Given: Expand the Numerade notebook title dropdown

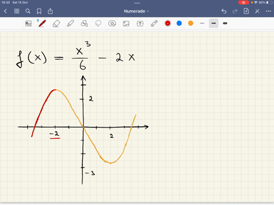Looking at the screenshot, I should (136, 11).
